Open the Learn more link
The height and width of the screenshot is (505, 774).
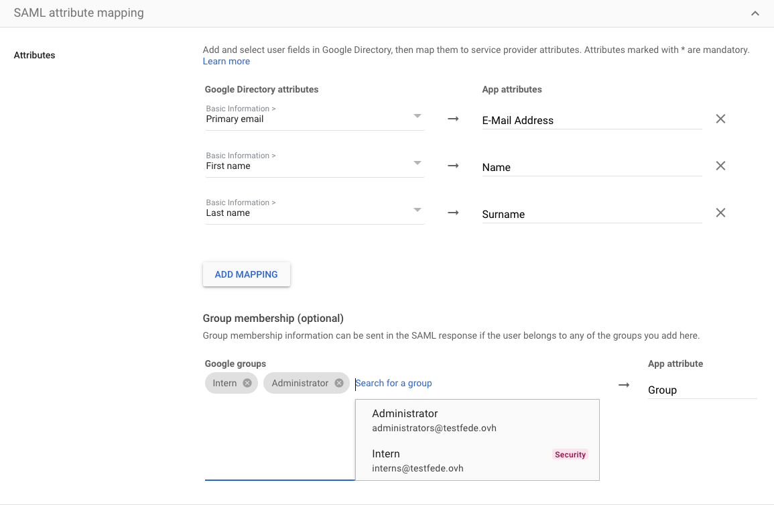click(x=226, y=61)
